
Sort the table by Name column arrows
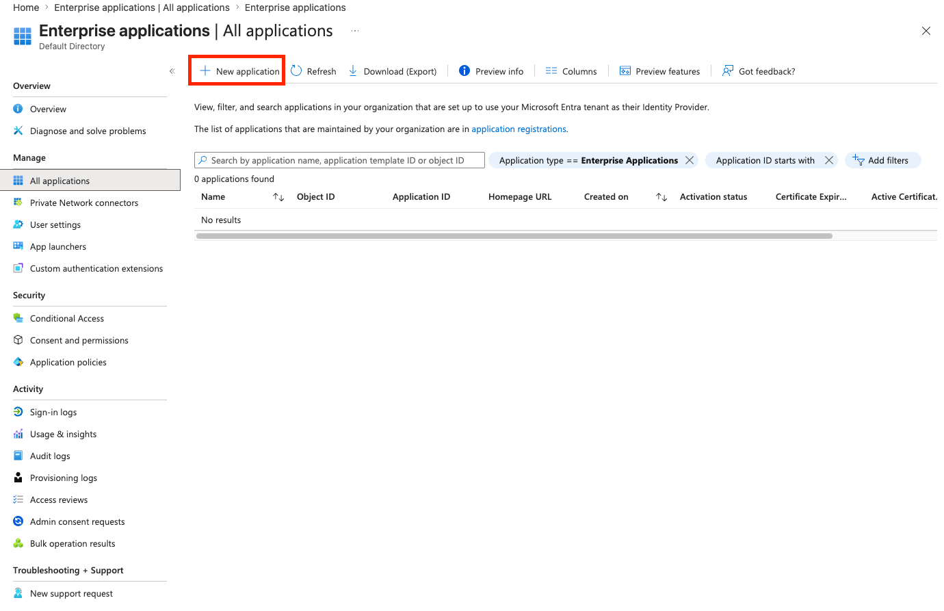pos(278,197)
